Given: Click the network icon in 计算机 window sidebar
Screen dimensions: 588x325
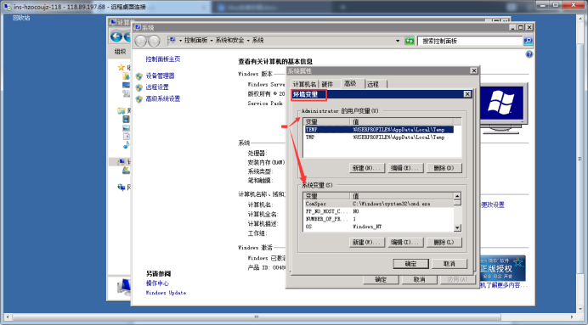Looking at the screenshot, I should pyautogui.click(x=122, y=187).
